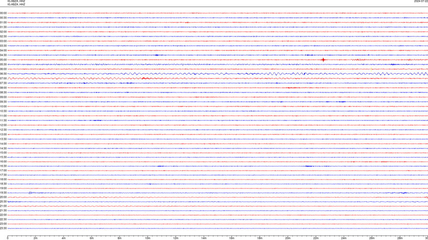Click the 22:30 row label
The image size is (428, 240).
click(x=3, y=220)
